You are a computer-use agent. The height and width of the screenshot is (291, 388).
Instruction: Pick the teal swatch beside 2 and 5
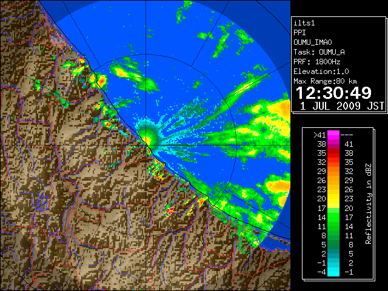coord(333,253)
